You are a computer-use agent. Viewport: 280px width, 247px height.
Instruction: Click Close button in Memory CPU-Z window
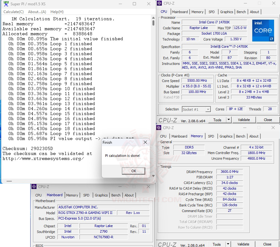tap(267, 244)
